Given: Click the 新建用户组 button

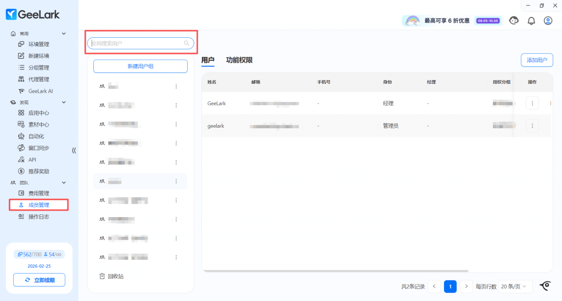Looking at the screenshot, I should (140, 66).
